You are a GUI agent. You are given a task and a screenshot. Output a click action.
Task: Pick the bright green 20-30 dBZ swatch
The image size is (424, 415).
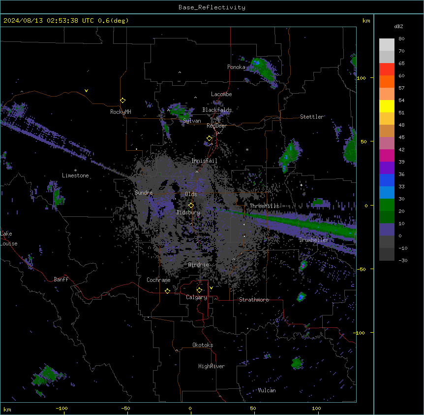(387, 205)
